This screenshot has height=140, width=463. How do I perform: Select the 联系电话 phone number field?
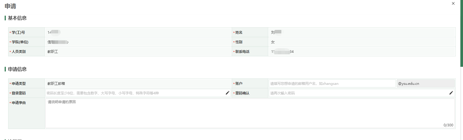pyautogui.click(x=362, y=52)
